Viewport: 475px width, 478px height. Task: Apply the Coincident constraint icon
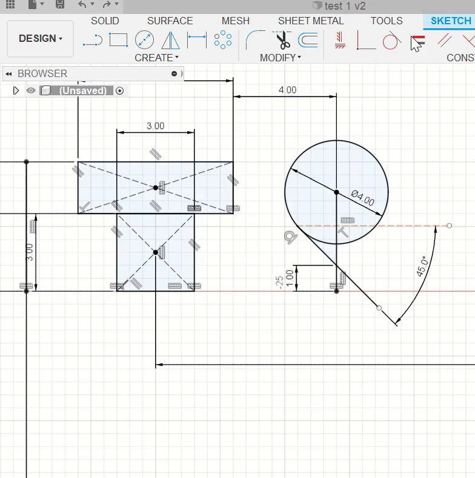pos(366,40)
